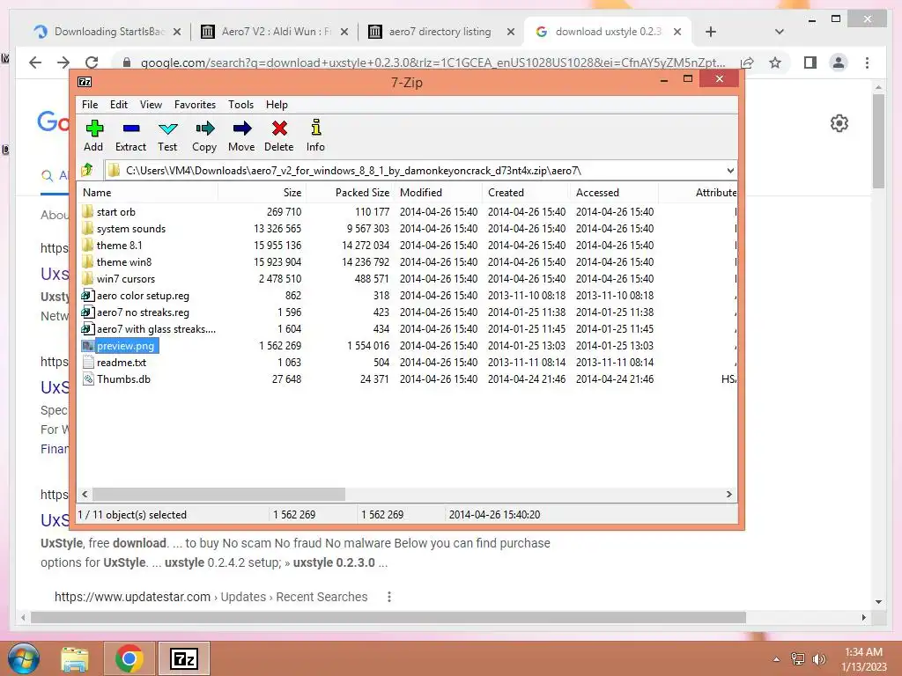The image size is (902, 676).
Task: Expand the 7-Zip address path dropdown
Action: tap(730, 170)
